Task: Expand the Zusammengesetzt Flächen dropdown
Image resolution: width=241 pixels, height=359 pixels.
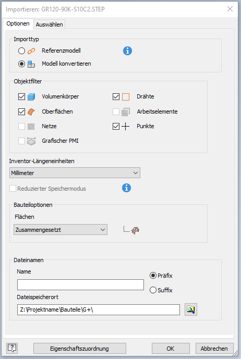Action: [61, 230]
